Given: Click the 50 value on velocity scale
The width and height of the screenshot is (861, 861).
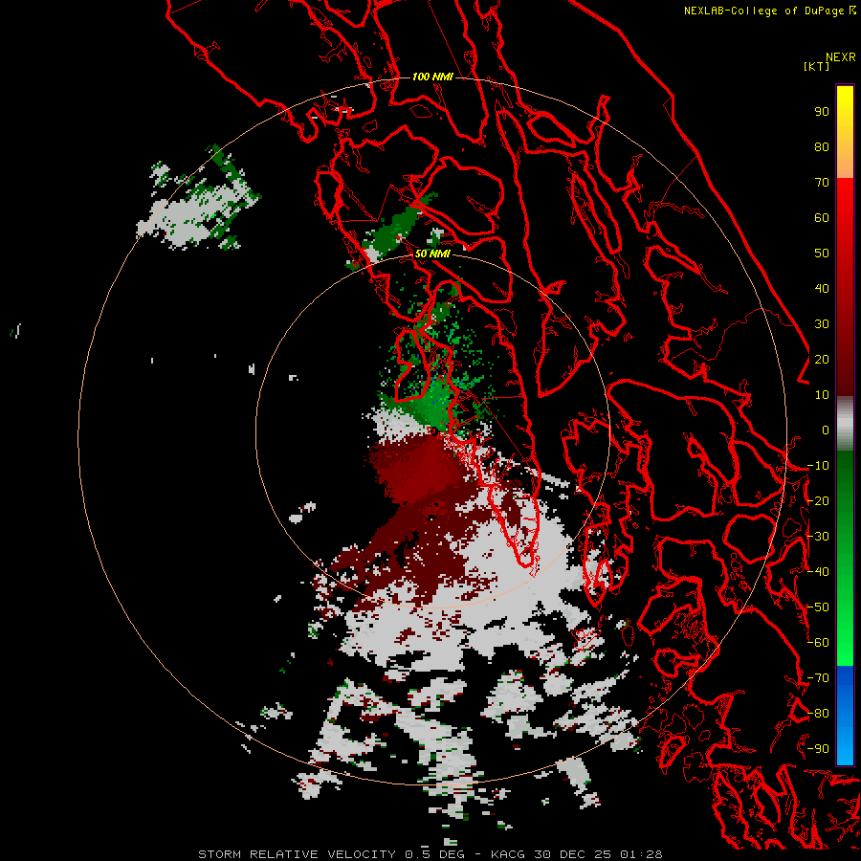Looking at the screenshot, I should click(822, 254).
